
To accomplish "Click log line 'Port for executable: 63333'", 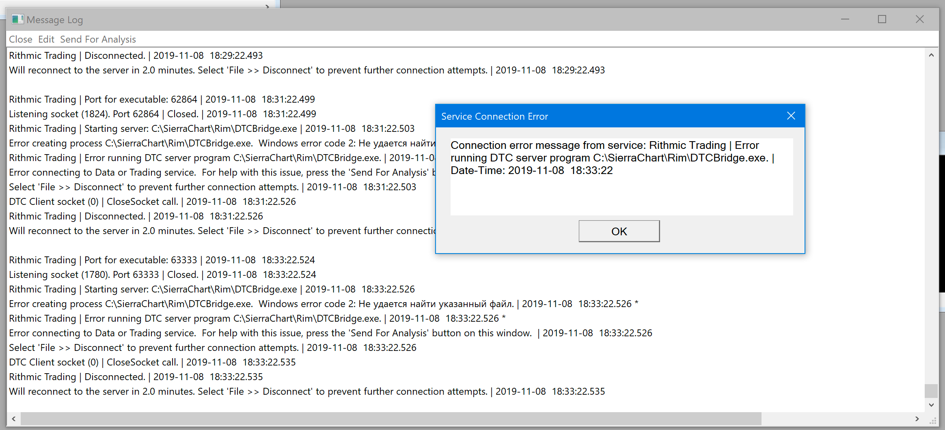I will 162,260.
